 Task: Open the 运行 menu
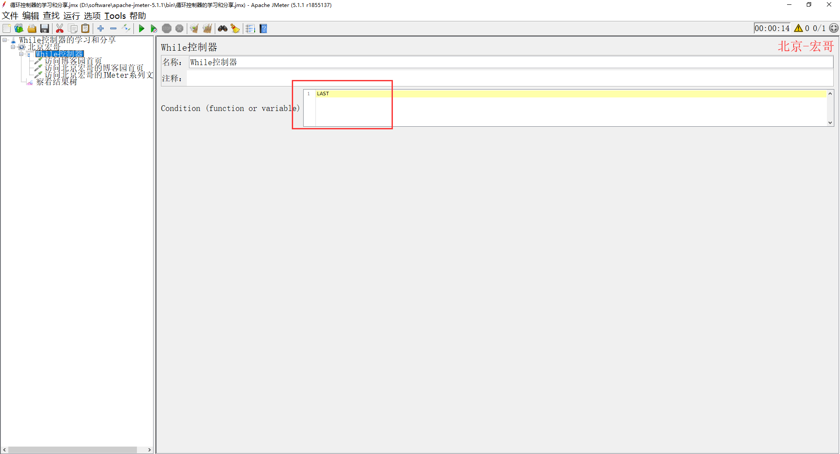coord(72,16)
